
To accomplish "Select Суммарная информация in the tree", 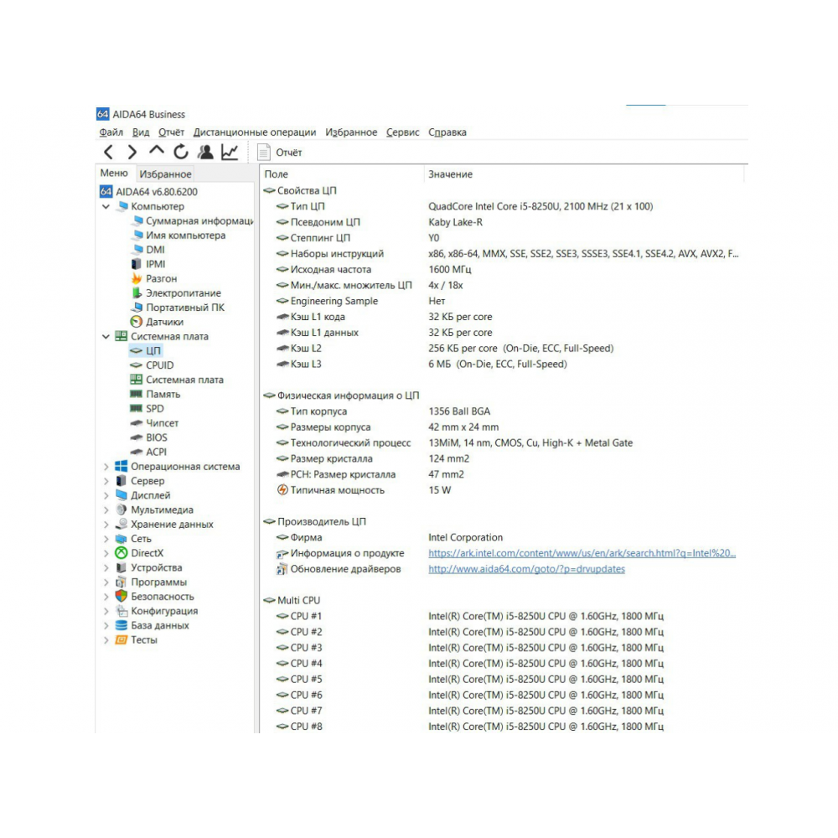I will (199, 220).
